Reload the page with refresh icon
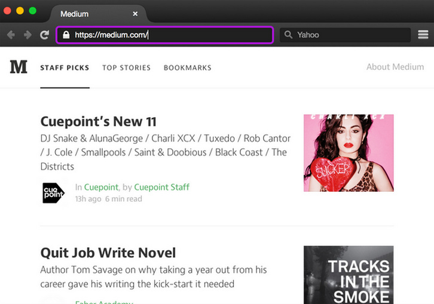The height and width of the screenshot is (304, 434). 44,35
